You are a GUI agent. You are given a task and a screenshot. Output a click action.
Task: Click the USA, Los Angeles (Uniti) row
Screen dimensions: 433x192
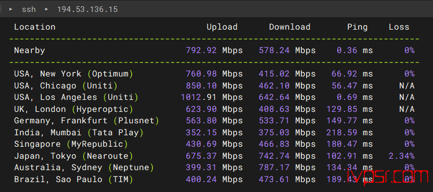214,97
